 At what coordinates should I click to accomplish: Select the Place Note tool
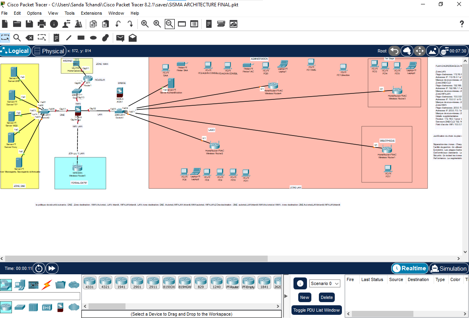click(56, 38)
